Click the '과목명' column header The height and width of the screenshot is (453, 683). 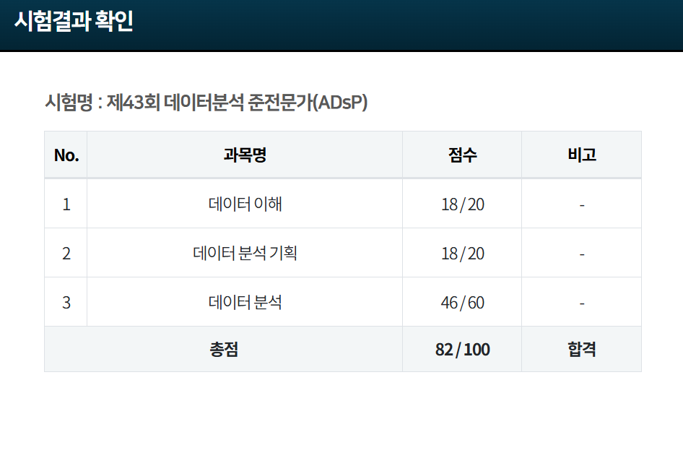point(245,155)
